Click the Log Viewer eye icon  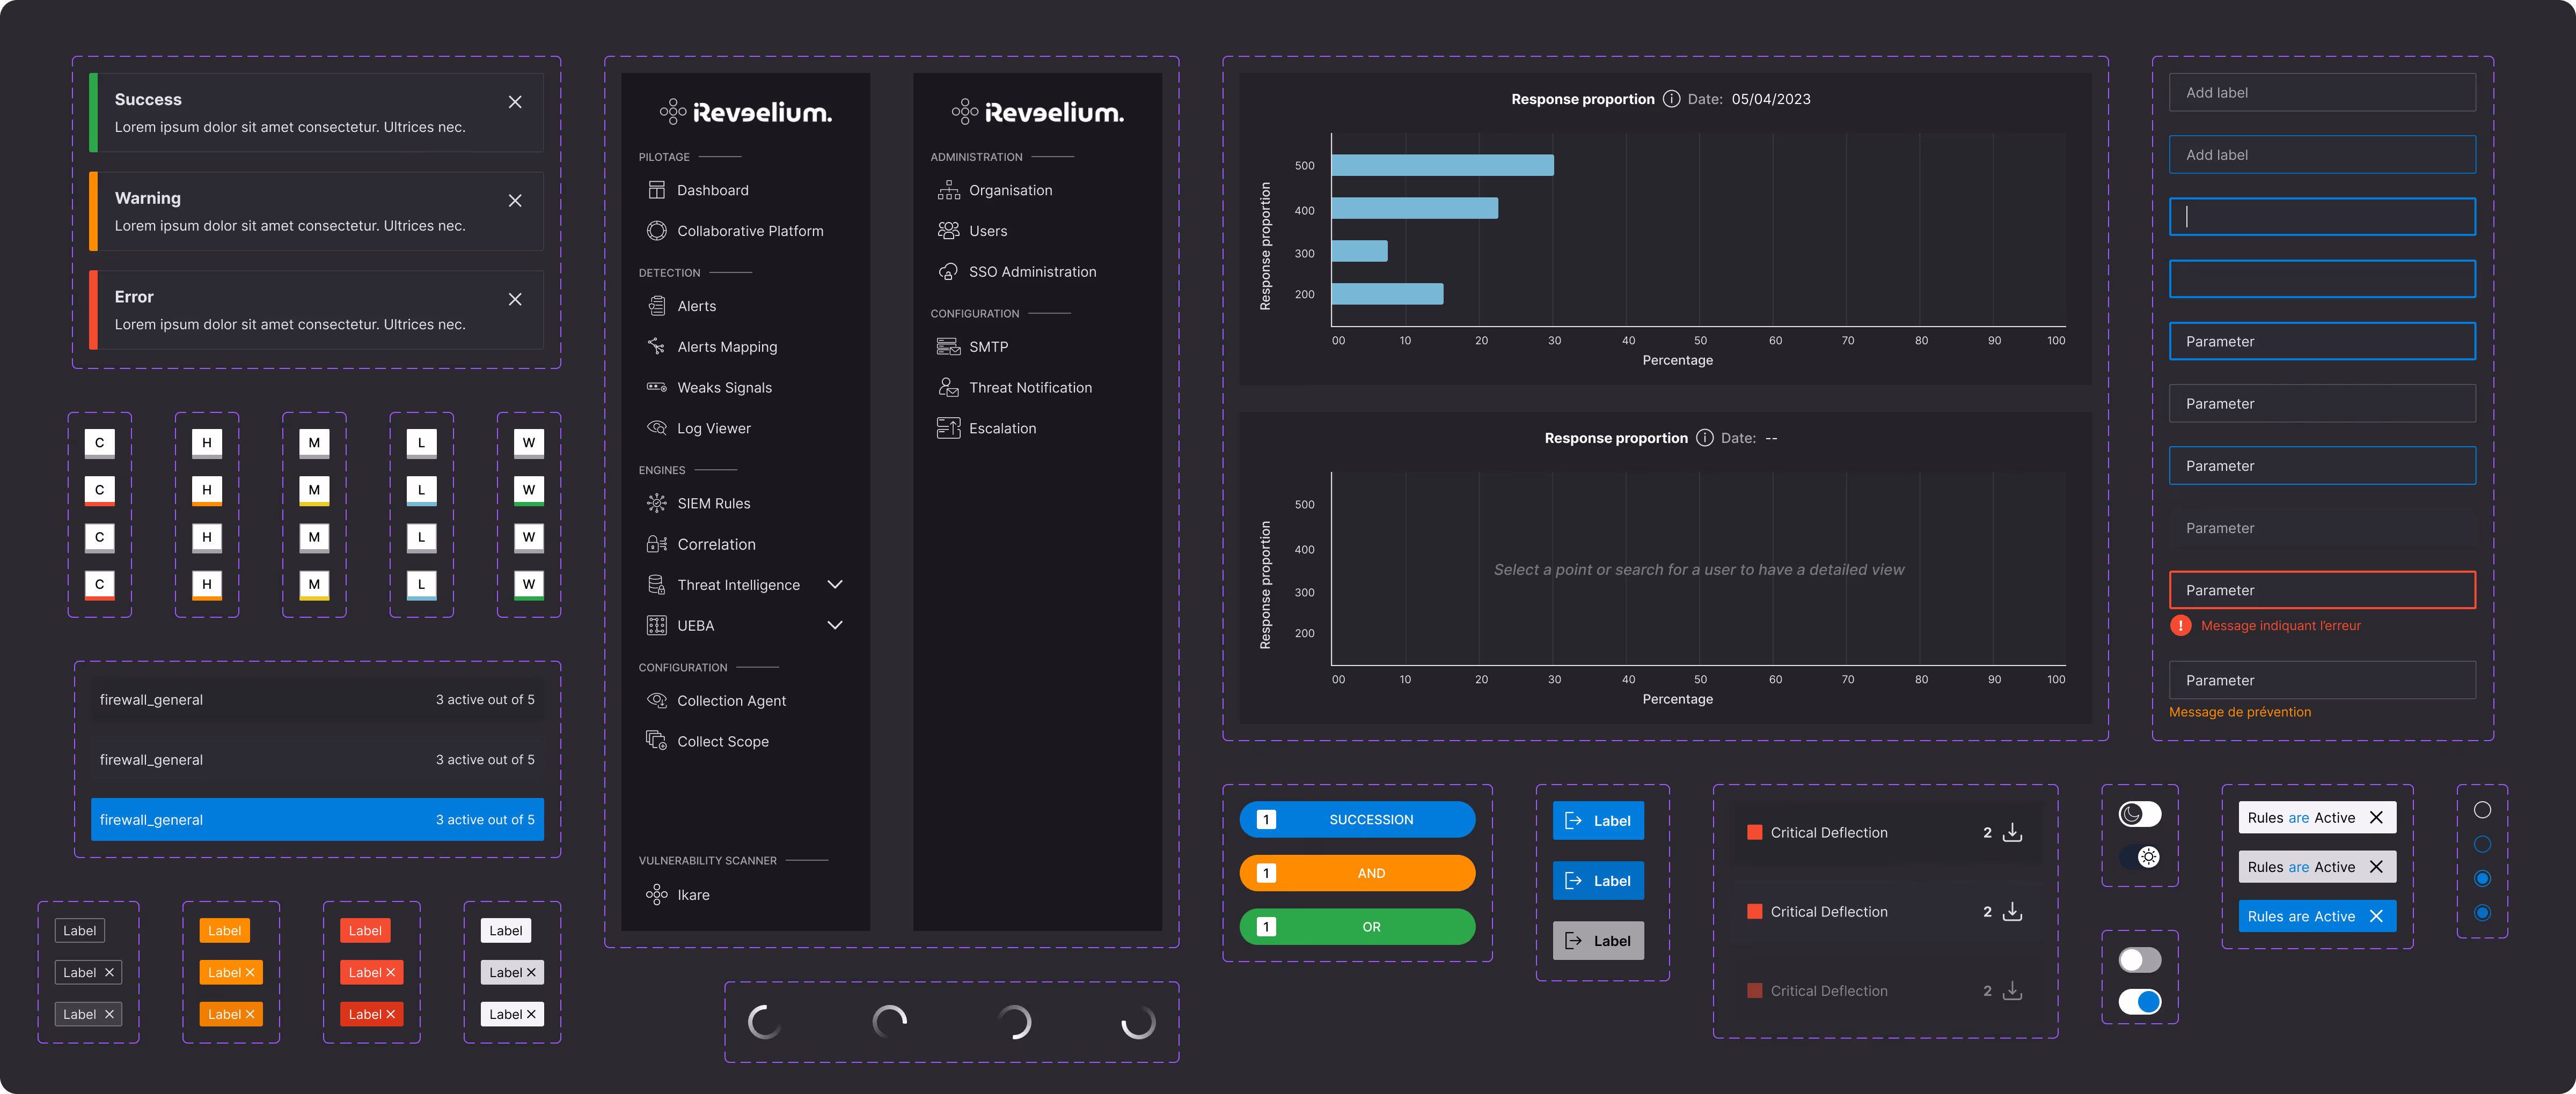click(x=656, y=427)
